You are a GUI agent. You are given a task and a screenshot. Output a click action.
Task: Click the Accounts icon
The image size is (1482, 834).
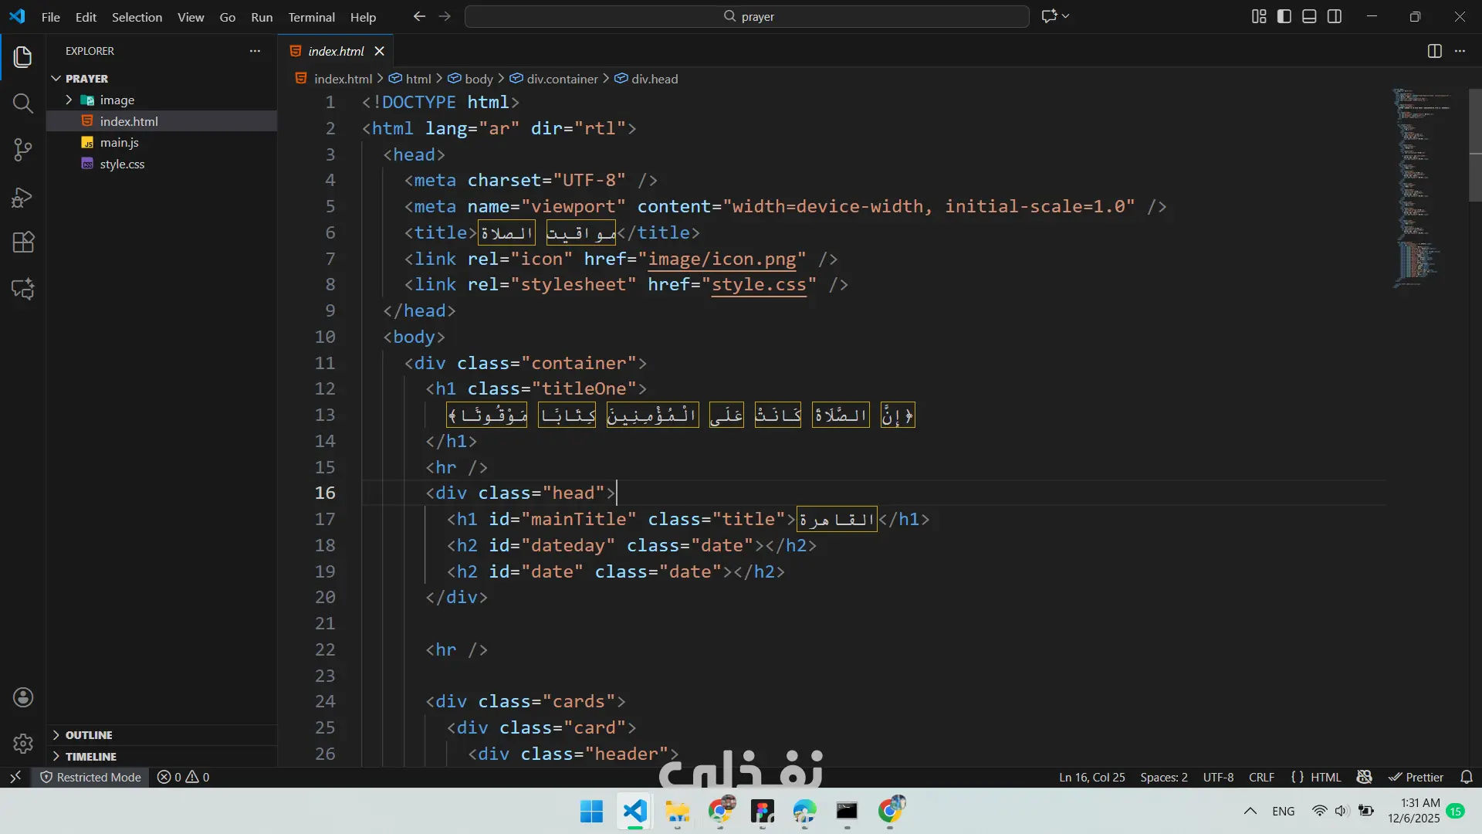pyautogui.click(x=23, y=697)
